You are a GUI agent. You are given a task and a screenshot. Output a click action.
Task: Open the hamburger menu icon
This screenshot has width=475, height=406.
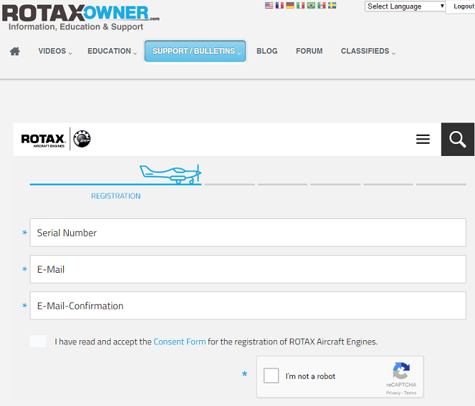423,139
